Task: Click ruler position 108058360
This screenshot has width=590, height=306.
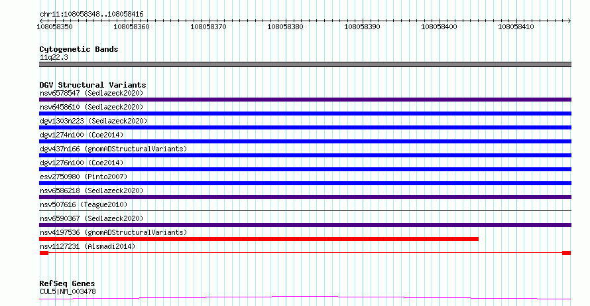Action: click(131, 27)
